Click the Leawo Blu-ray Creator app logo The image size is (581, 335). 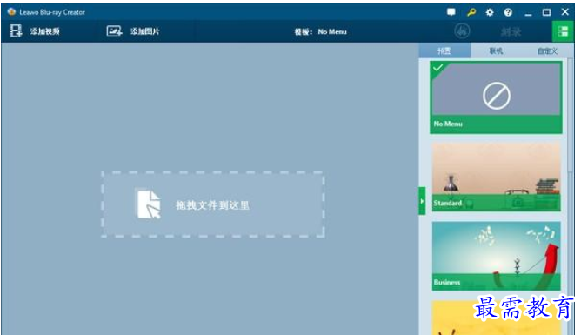(11, 12)
